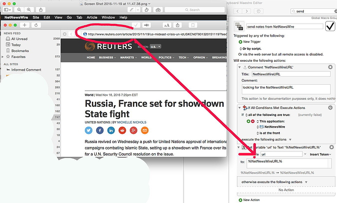Open the POLITICS navigation menu
Screen dimensions: 337x203
tap(167, 57)
